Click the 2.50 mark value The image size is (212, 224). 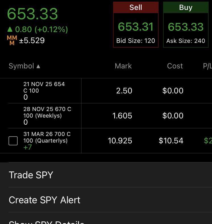coord(124,91)
